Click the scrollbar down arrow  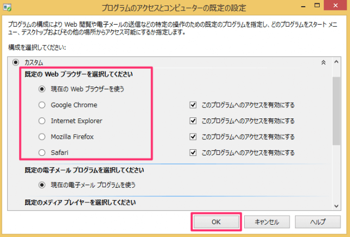coord(337,206)
